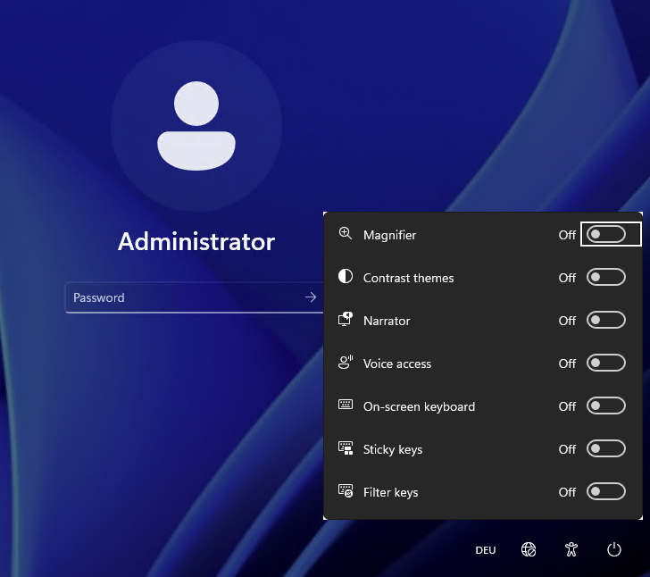Click the Filter keys icon
This screenshot has width=650, height=577.
[345, 490]
